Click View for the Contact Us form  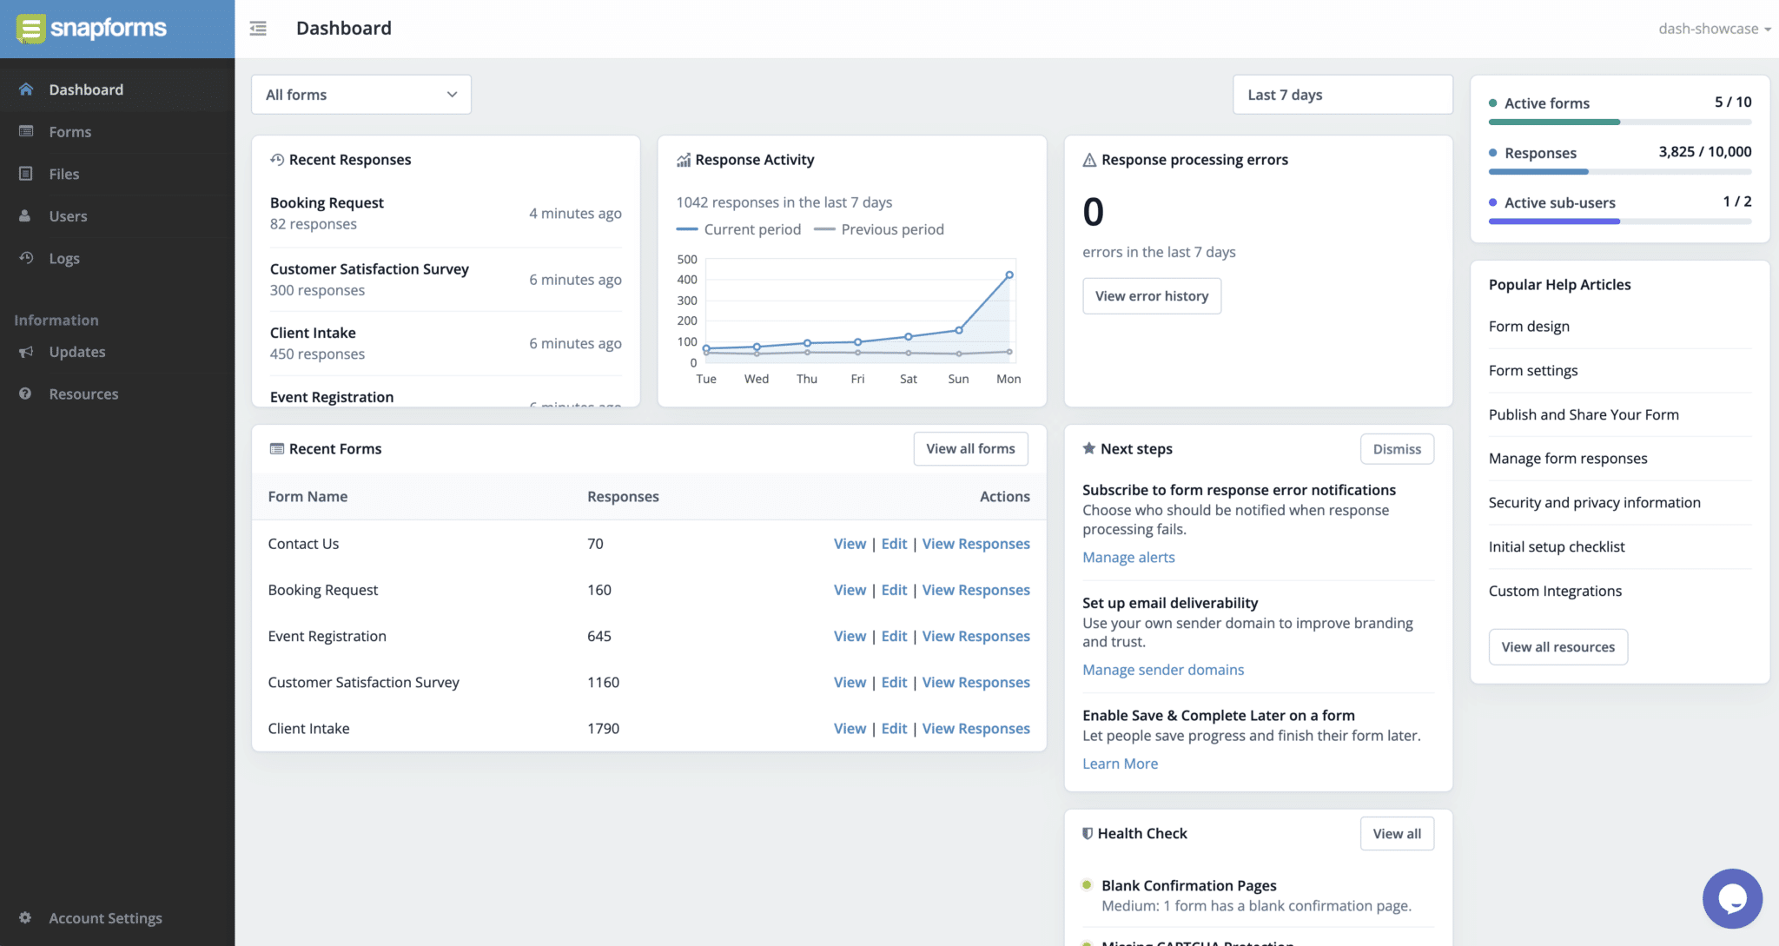(x=850, y=544)
